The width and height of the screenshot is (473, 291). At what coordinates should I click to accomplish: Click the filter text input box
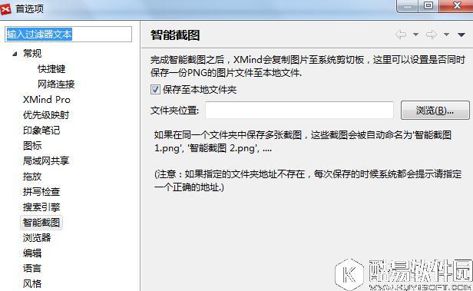click(x=68, y=34)
